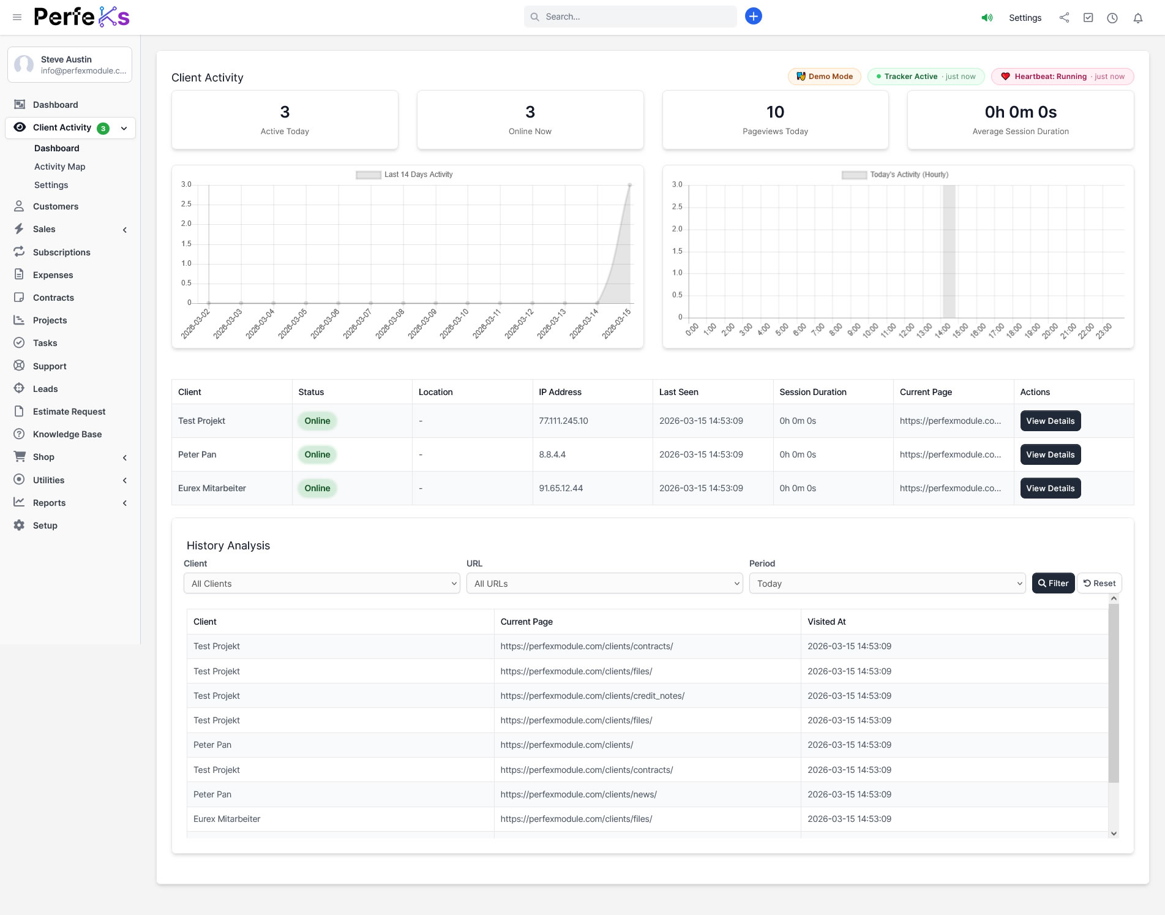Open the Period dropdown set to Today

coord(886,584)
